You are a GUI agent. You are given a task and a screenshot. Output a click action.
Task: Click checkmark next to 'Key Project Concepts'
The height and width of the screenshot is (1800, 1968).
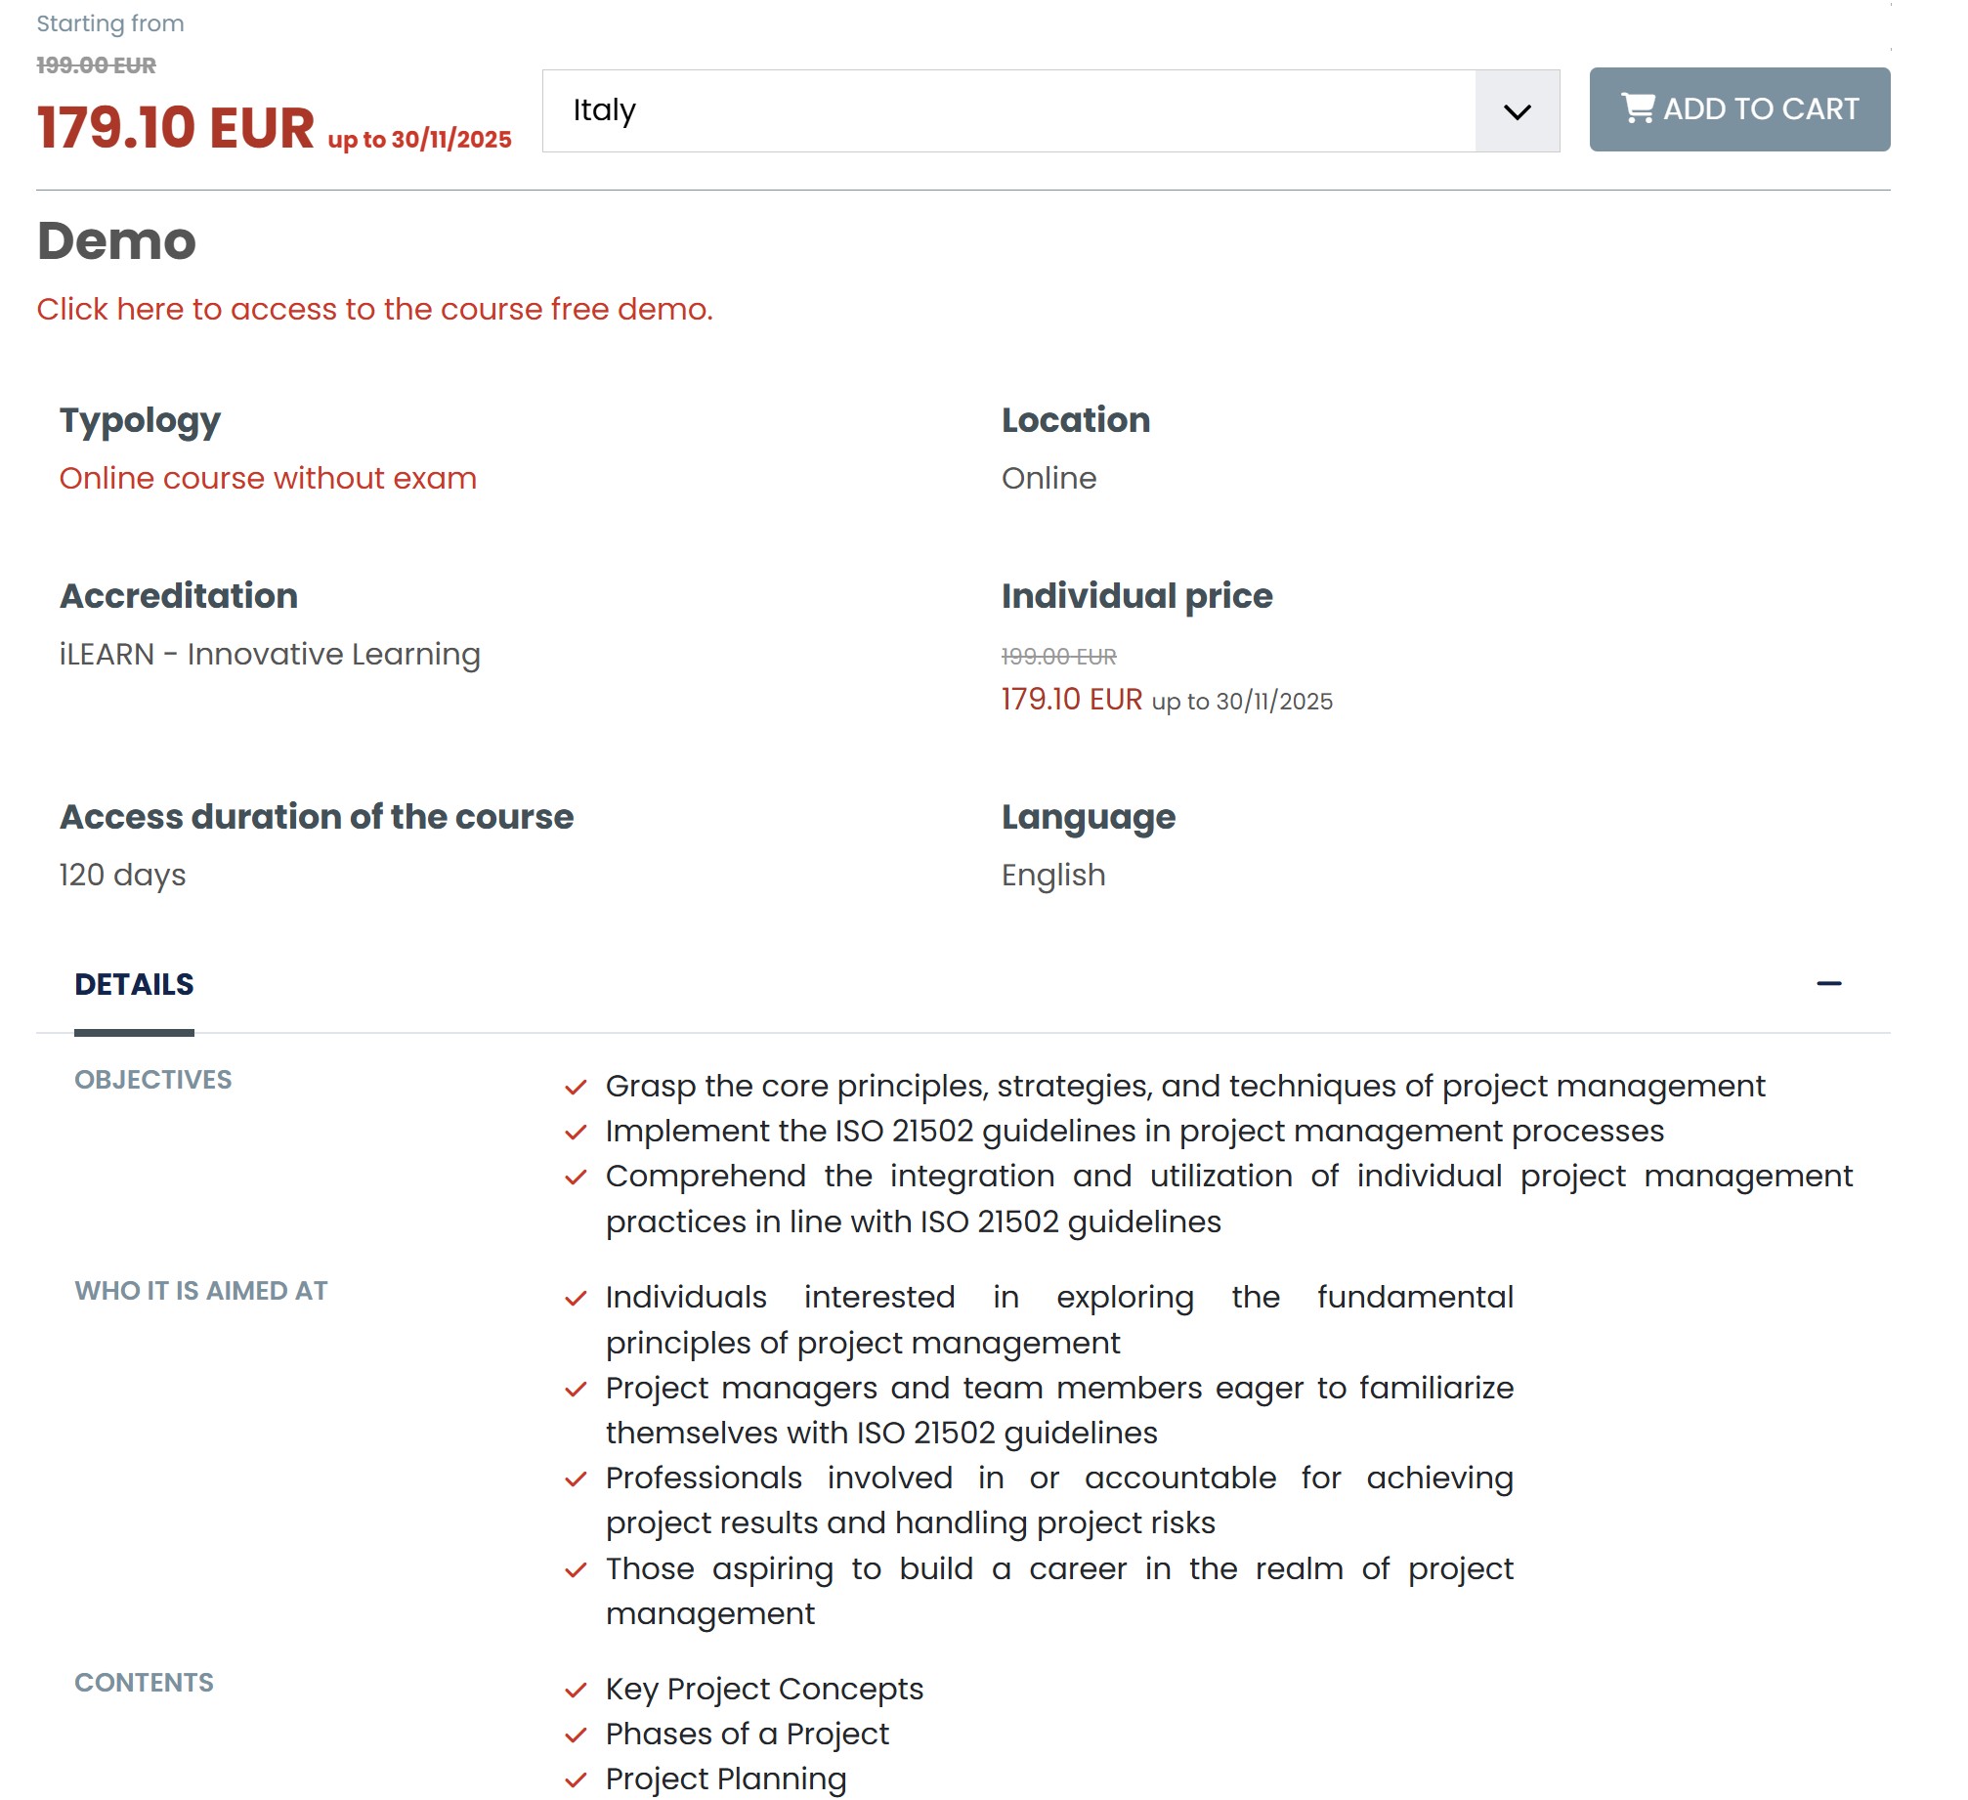point(576,1690)
